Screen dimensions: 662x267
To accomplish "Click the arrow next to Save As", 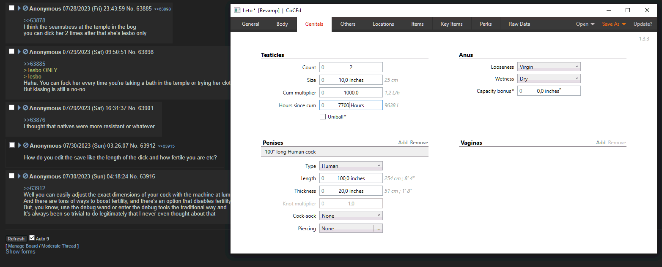I will click(624, 24).
